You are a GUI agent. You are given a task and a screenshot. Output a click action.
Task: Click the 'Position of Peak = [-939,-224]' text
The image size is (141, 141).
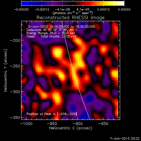(52, 114)
